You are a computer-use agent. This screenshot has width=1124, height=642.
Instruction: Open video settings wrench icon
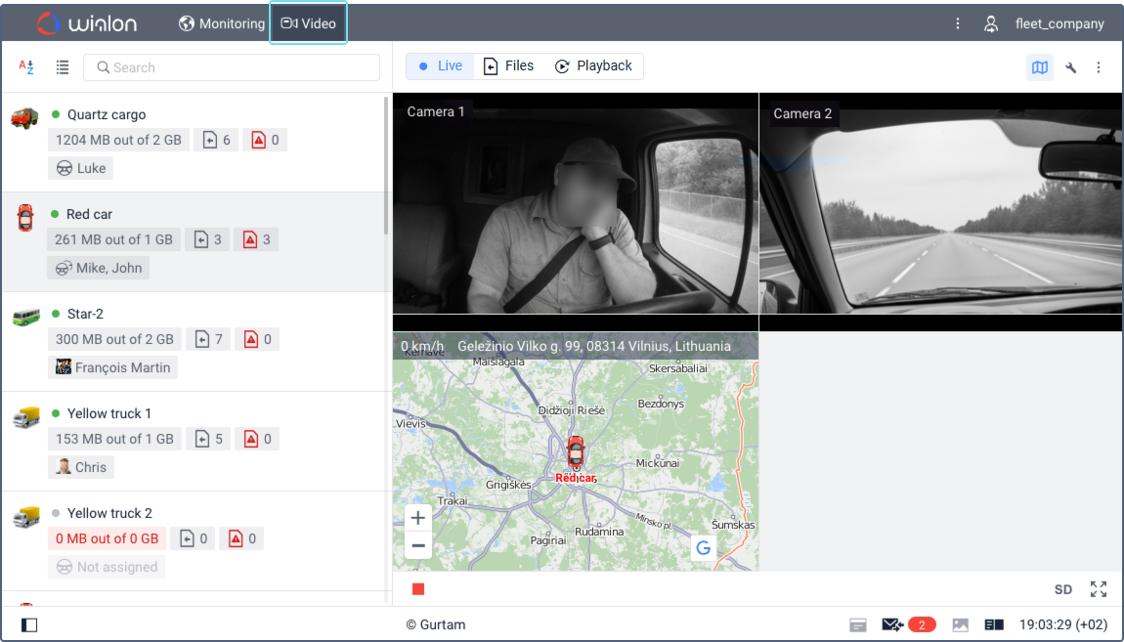point(1070,67)
